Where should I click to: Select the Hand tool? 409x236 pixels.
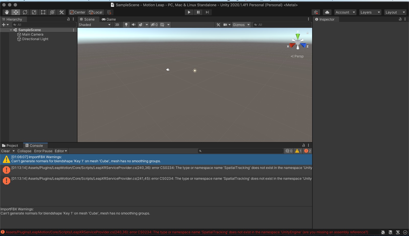(x=7, y=12)
